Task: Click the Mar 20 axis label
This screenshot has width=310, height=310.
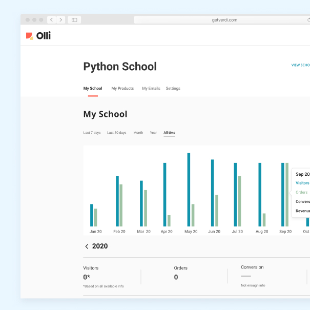Action: pyautogui.click(x=144, y=232)
